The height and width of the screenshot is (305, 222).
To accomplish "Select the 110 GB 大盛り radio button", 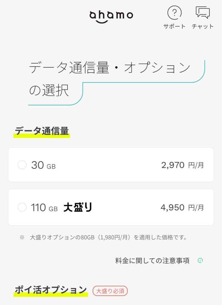I will [x=22, y=207].
